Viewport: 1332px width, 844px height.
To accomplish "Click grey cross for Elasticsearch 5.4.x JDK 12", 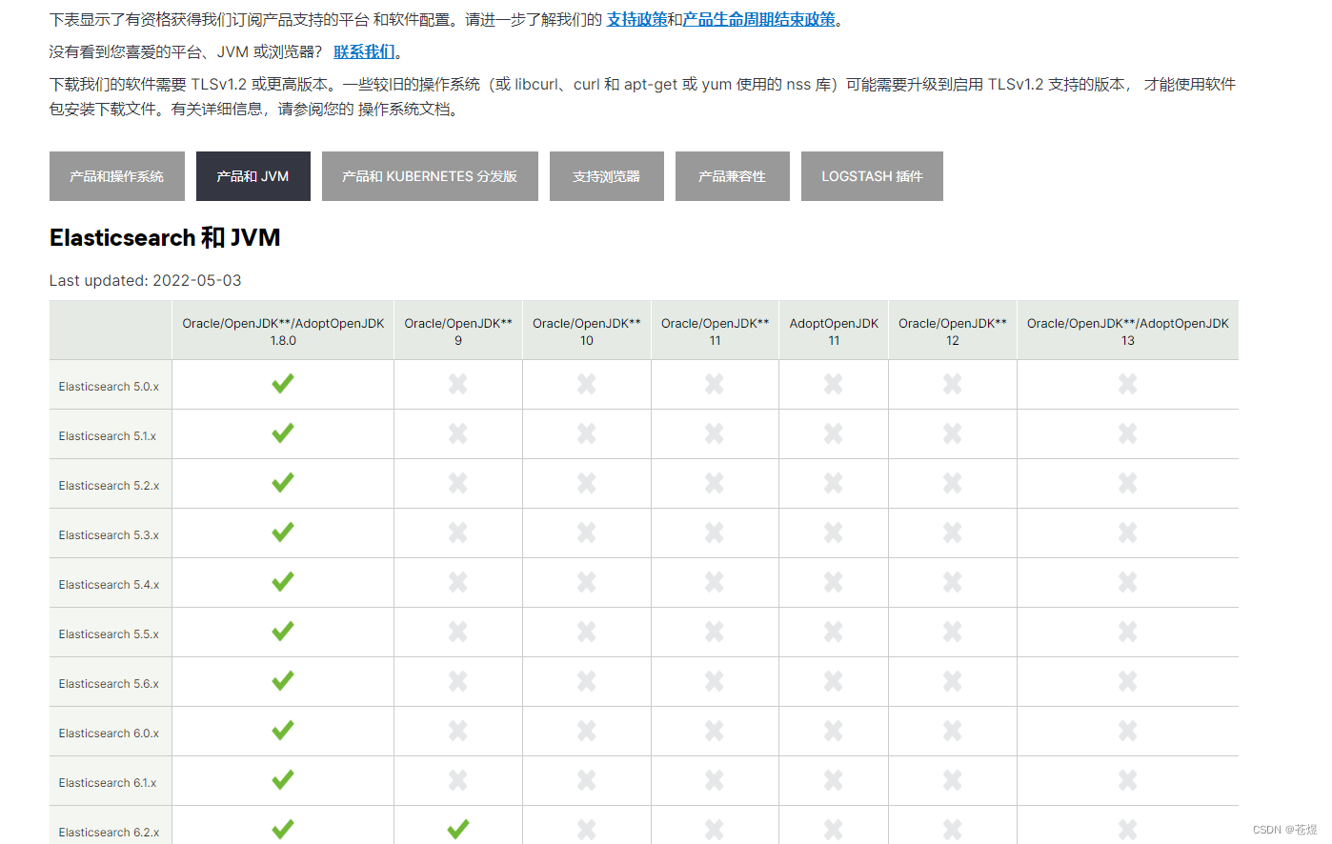I will (953, 582).
